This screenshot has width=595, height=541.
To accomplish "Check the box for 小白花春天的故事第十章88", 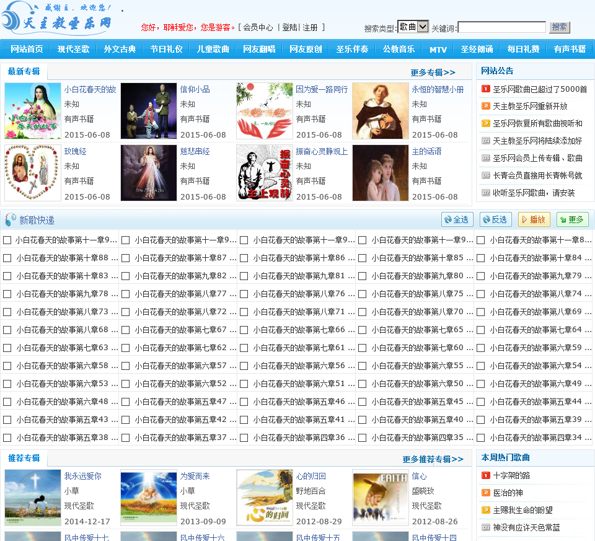I will 7,258.
